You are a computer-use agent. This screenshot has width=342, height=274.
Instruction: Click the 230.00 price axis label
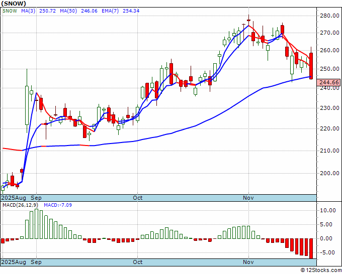pos(329,108)
